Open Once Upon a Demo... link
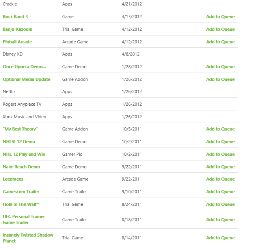This screenshot has width=257, height=250. pos(24,67)
